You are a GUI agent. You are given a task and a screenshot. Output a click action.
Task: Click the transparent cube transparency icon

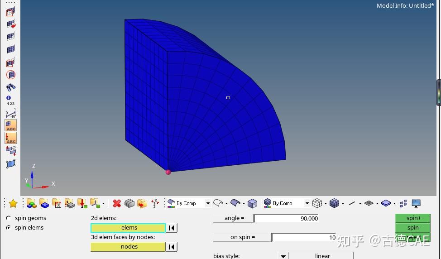252,203
